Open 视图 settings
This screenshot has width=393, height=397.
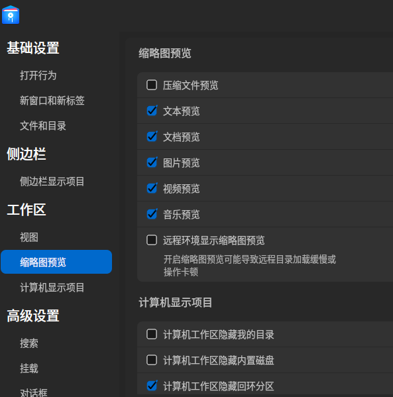coord(29,237)
